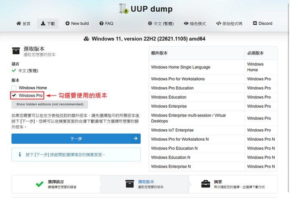Screen dimensions: 290x198
Task: Click the globe icon beside 中文 (繁體)
Action: pos(150,23)
